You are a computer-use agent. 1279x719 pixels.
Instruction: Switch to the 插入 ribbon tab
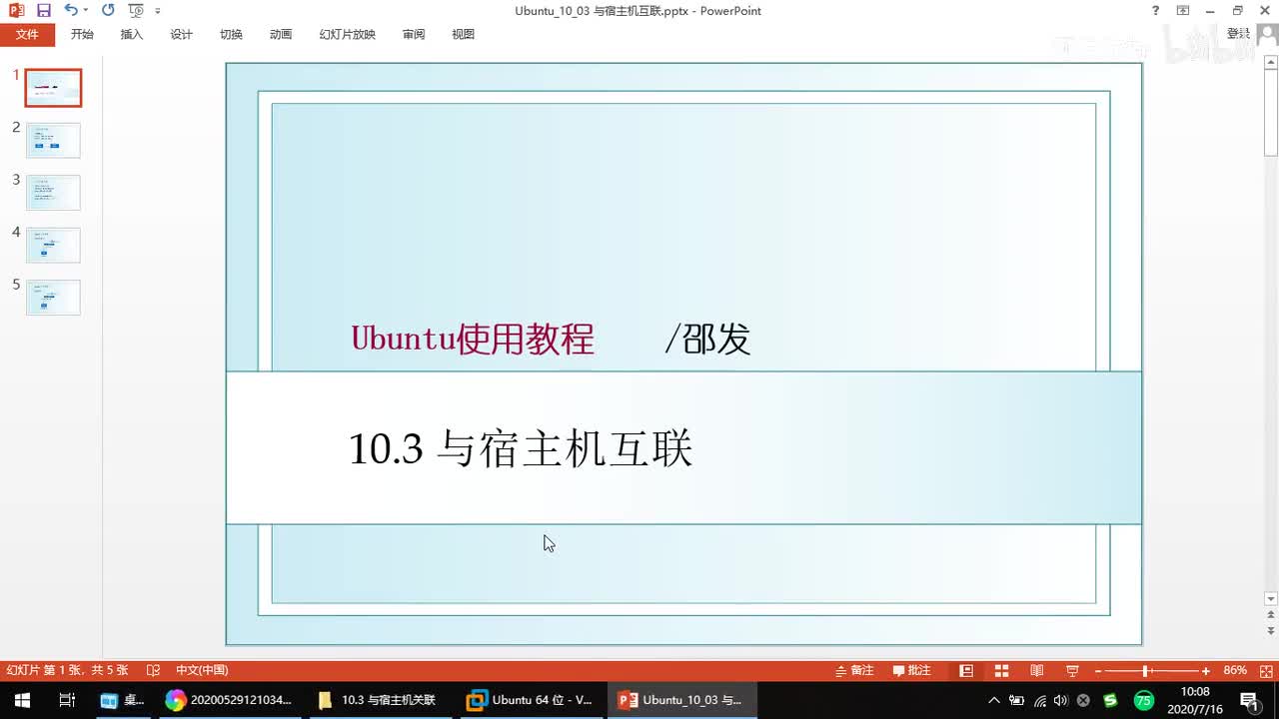tap(132, 34)
